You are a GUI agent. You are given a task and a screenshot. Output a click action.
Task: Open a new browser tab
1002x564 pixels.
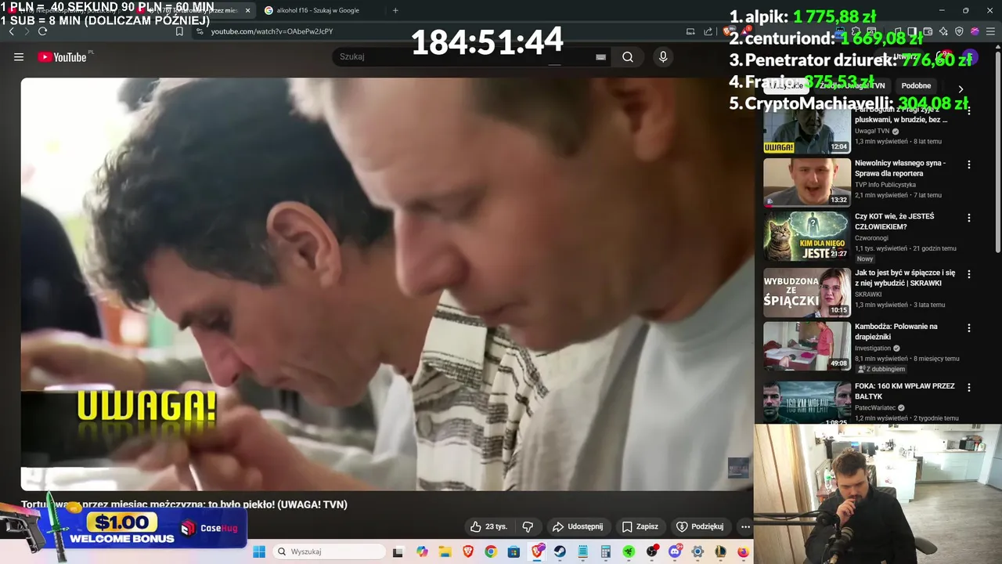pyautogui.click(x=395, y=10)
